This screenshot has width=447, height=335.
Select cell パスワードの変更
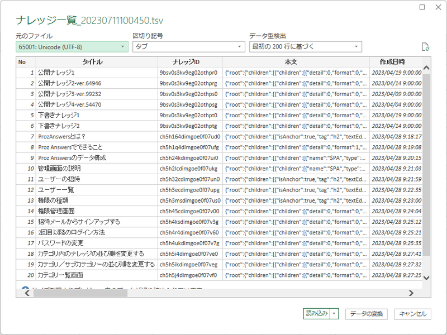point(97,243)
